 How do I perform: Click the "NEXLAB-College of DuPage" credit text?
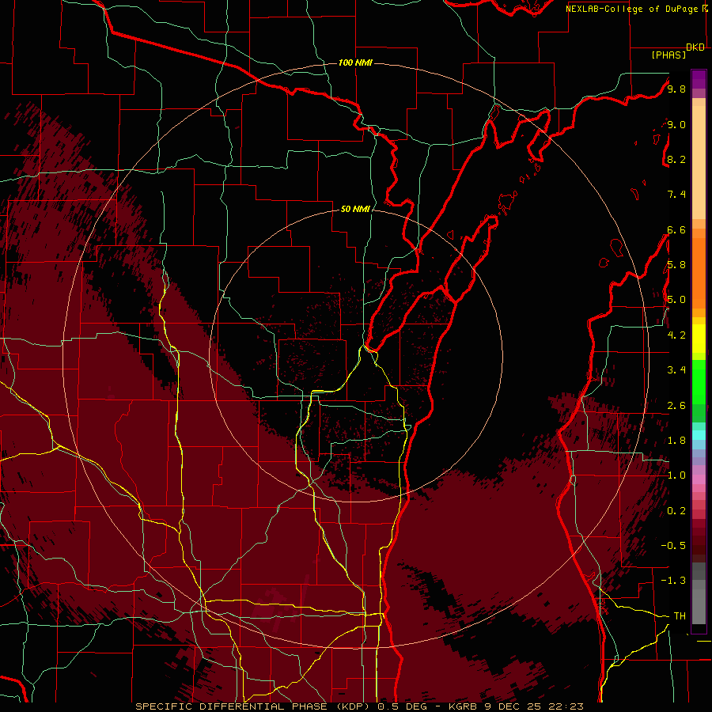[x=633, y=9]
